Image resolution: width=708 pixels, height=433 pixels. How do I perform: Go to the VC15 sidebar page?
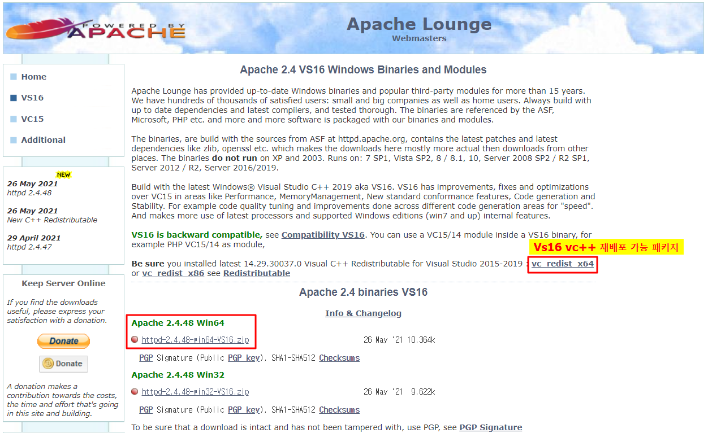[32, 119]
